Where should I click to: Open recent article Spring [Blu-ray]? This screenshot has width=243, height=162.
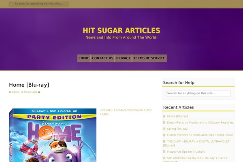(x=178, y=129)
